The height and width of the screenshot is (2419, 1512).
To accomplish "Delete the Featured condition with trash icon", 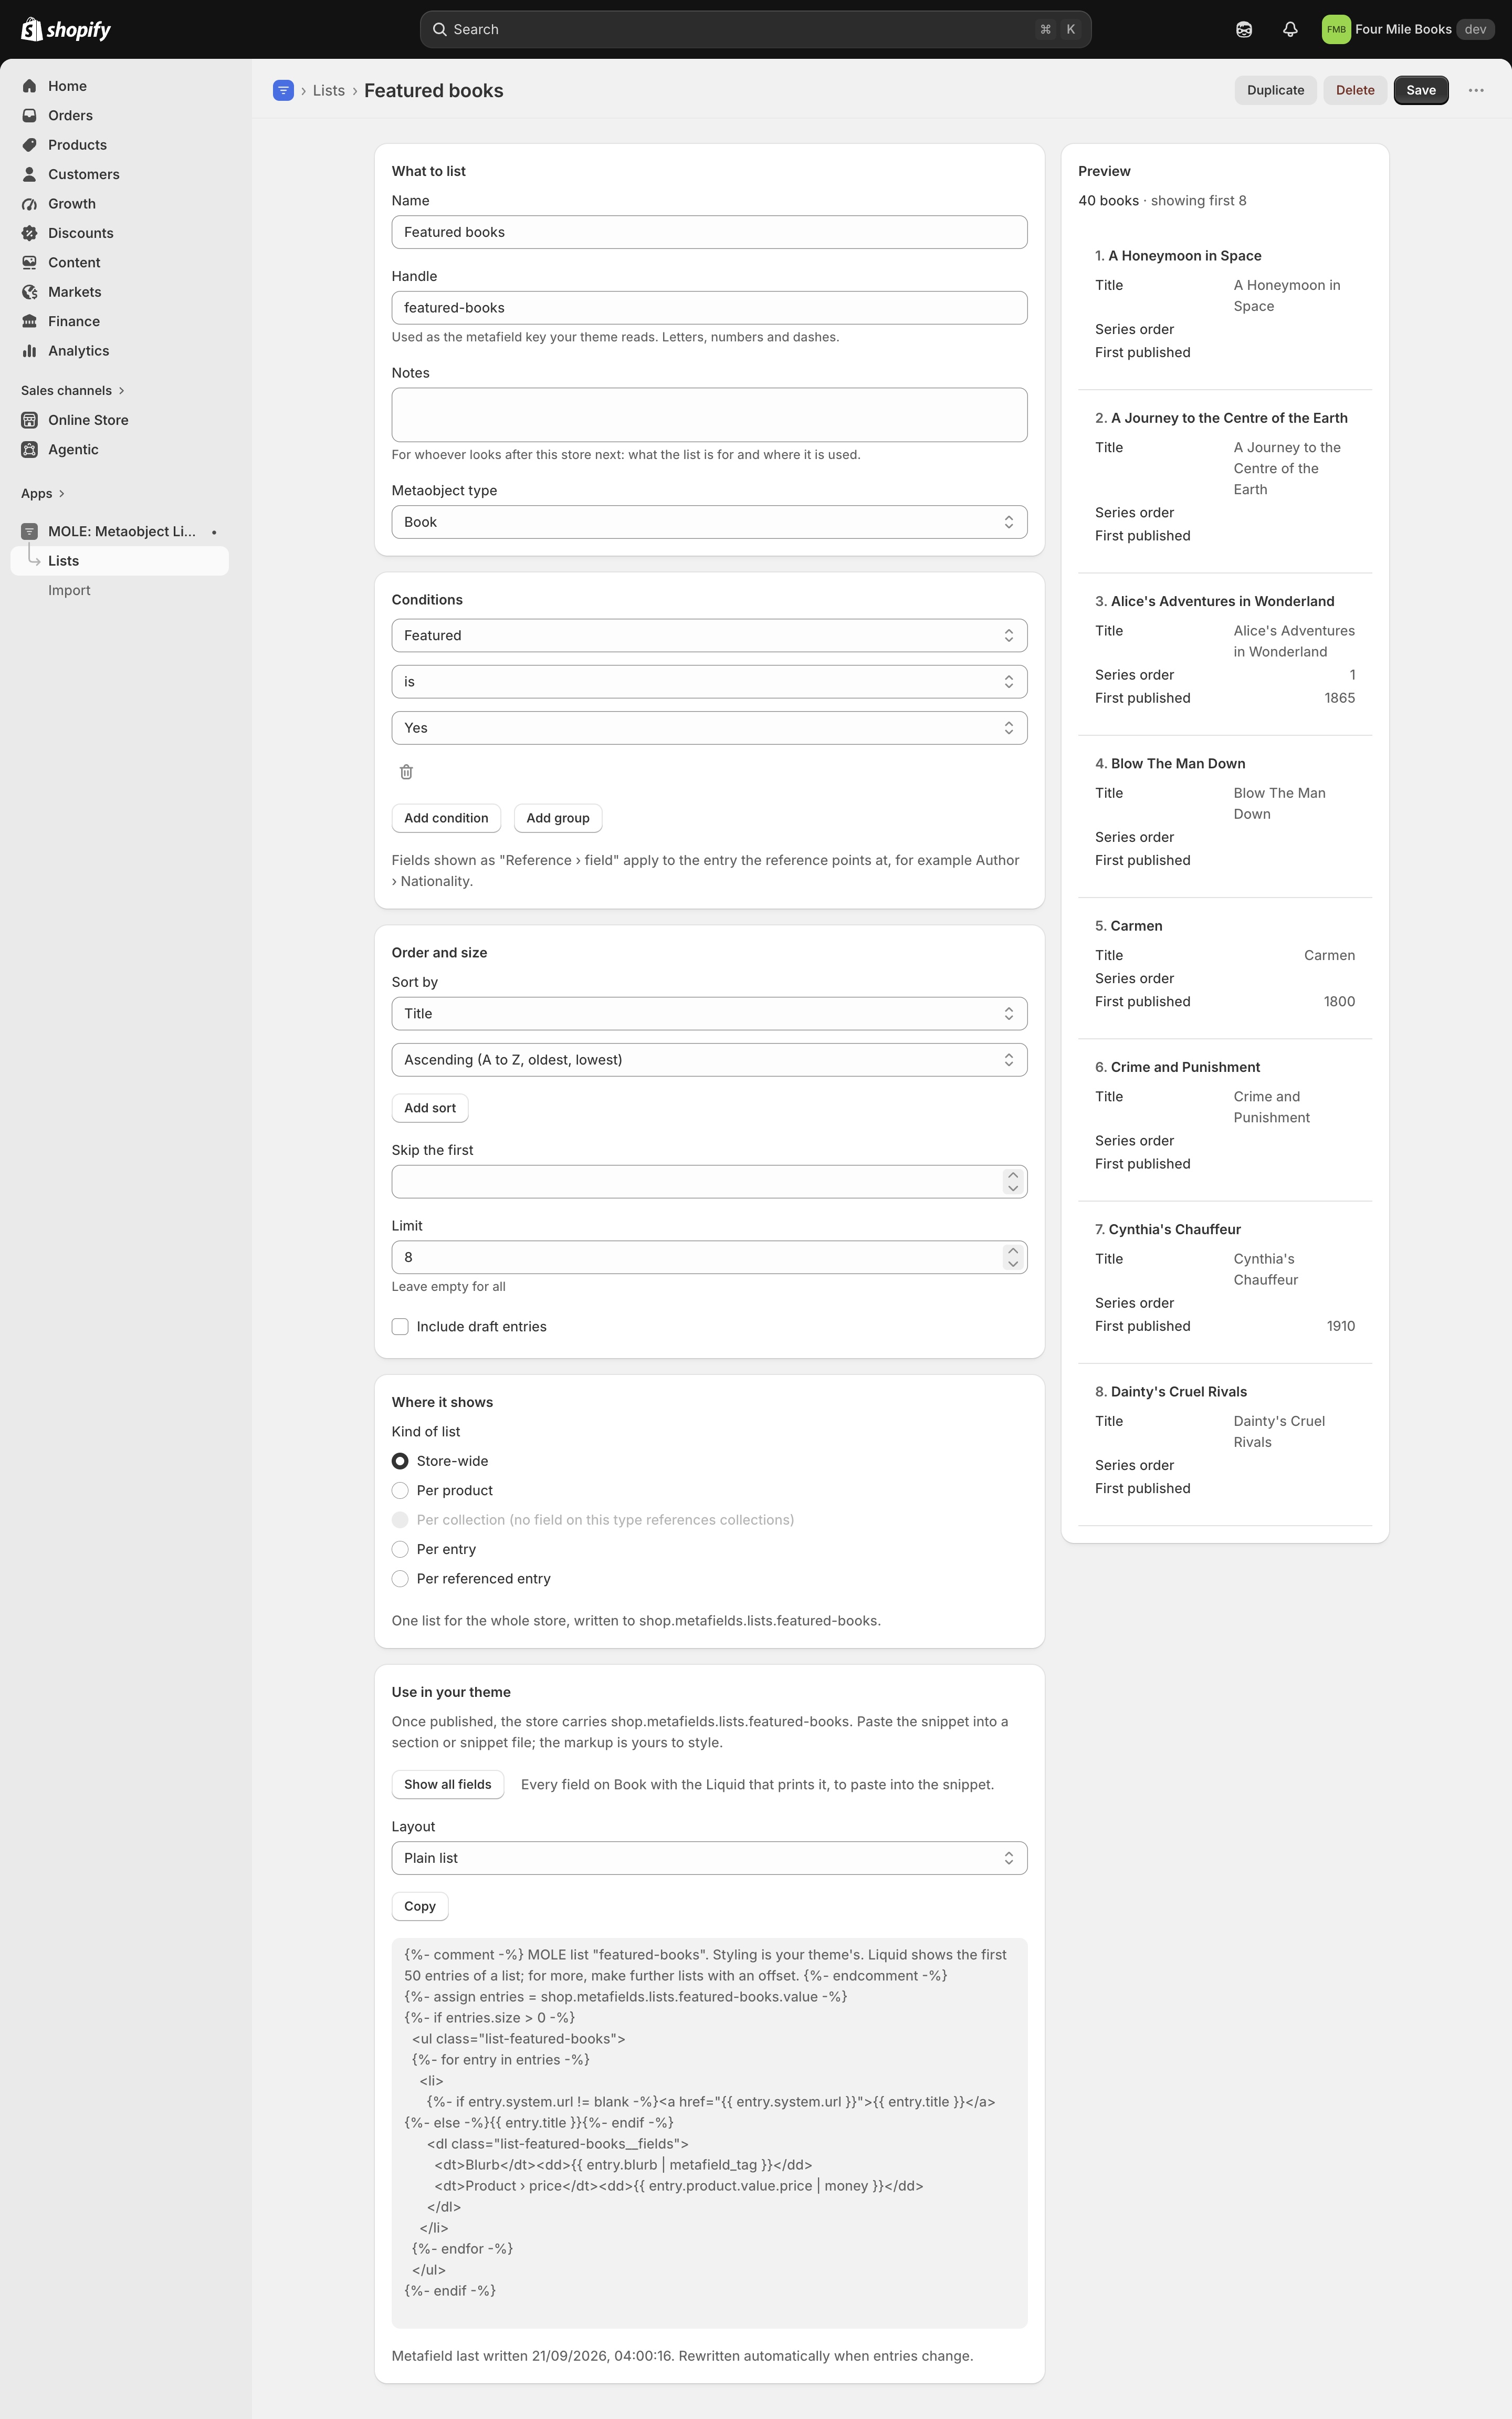I will tap(406, 771).
